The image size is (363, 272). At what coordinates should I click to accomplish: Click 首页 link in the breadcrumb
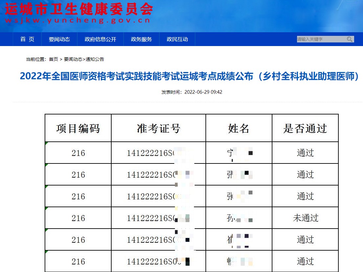click(x=53, y=59)
